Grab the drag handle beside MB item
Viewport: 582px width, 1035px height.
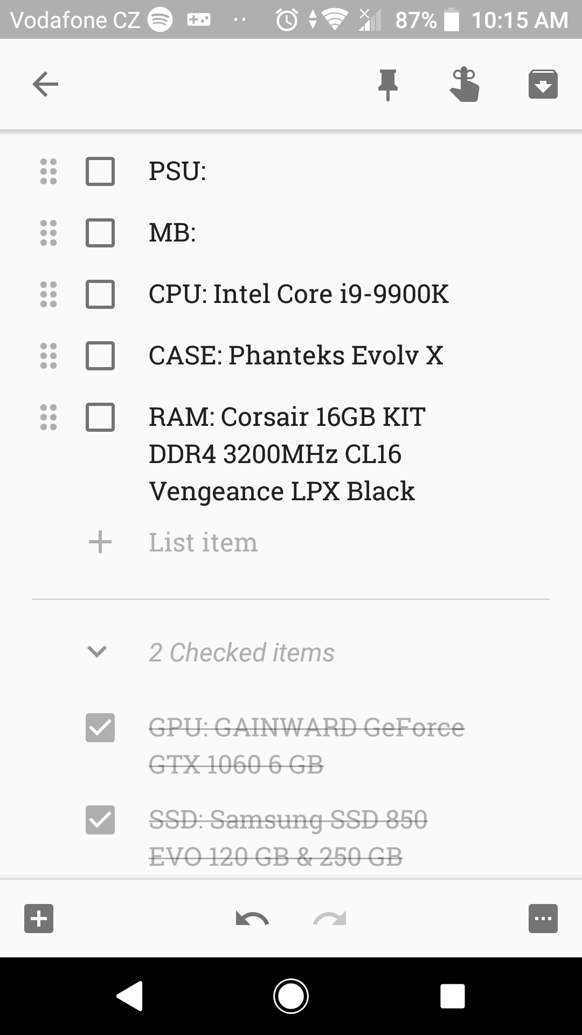tap(48, 233)
